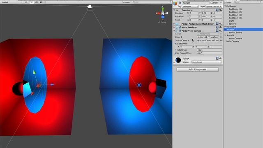Open Transform component gear menu
The image size is (263, 148).
[x=221, y=10]
